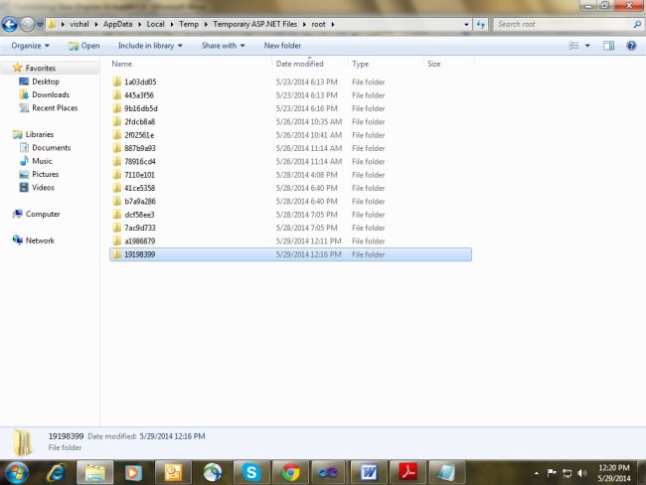The height and width of the screenshot is (485, 646).
Task: Open Desktop from Favorites
Action: click(46, 81)
